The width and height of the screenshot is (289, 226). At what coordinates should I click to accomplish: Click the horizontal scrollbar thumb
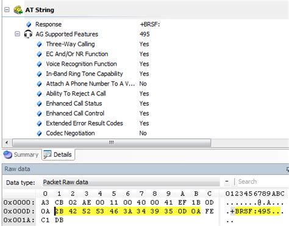(112, 143)
